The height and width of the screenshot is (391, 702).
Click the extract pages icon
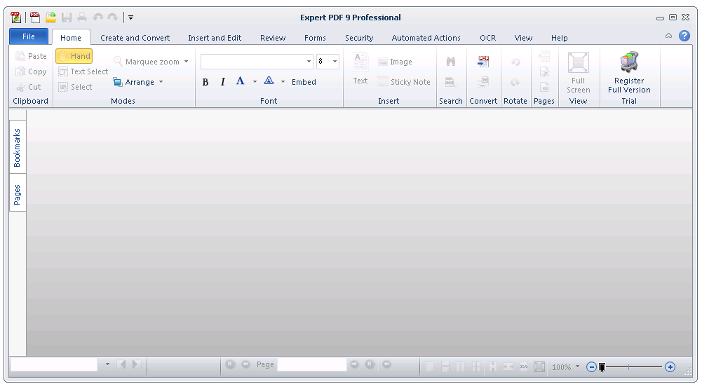tap(544, 87)
